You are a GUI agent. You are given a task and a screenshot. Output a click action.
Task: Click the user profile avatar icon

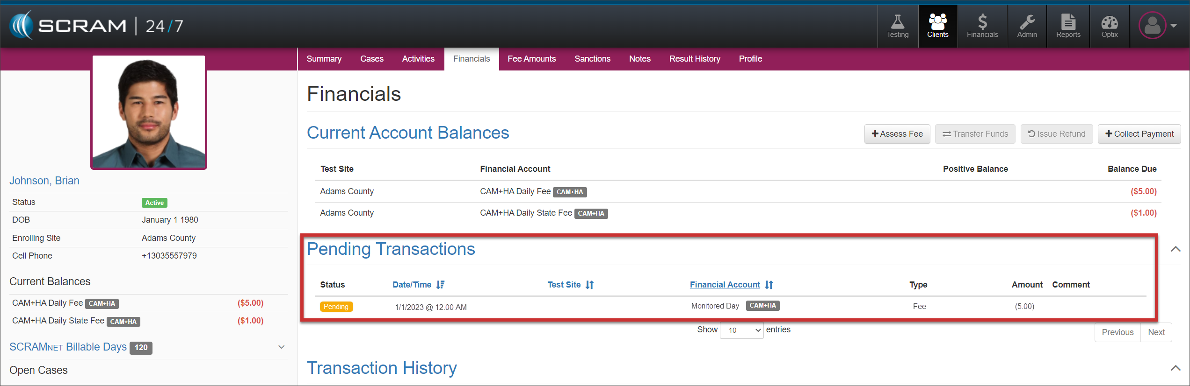click(1153, 26)
